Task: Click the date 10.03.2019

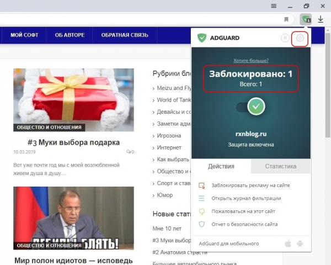Action: tap(24, 152)
